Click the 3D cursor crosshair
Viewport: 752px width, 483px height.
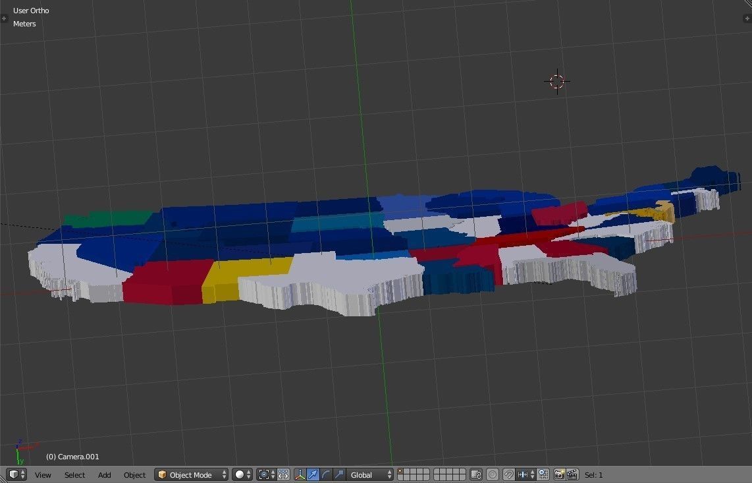[x=557, y=82]
